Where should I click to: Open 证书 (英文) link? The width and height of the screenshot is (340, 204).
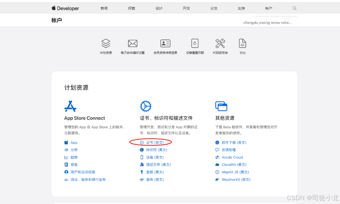click(x=155, y=142)
